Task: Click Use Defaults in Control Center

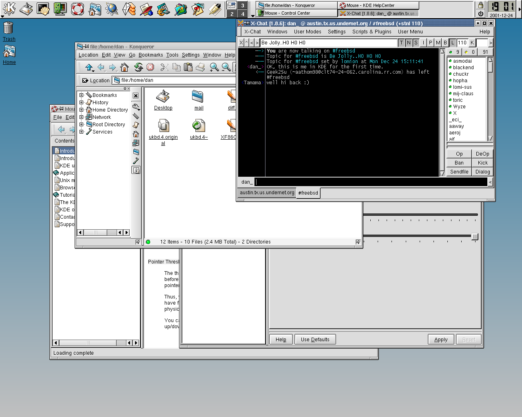Action: 315,340
